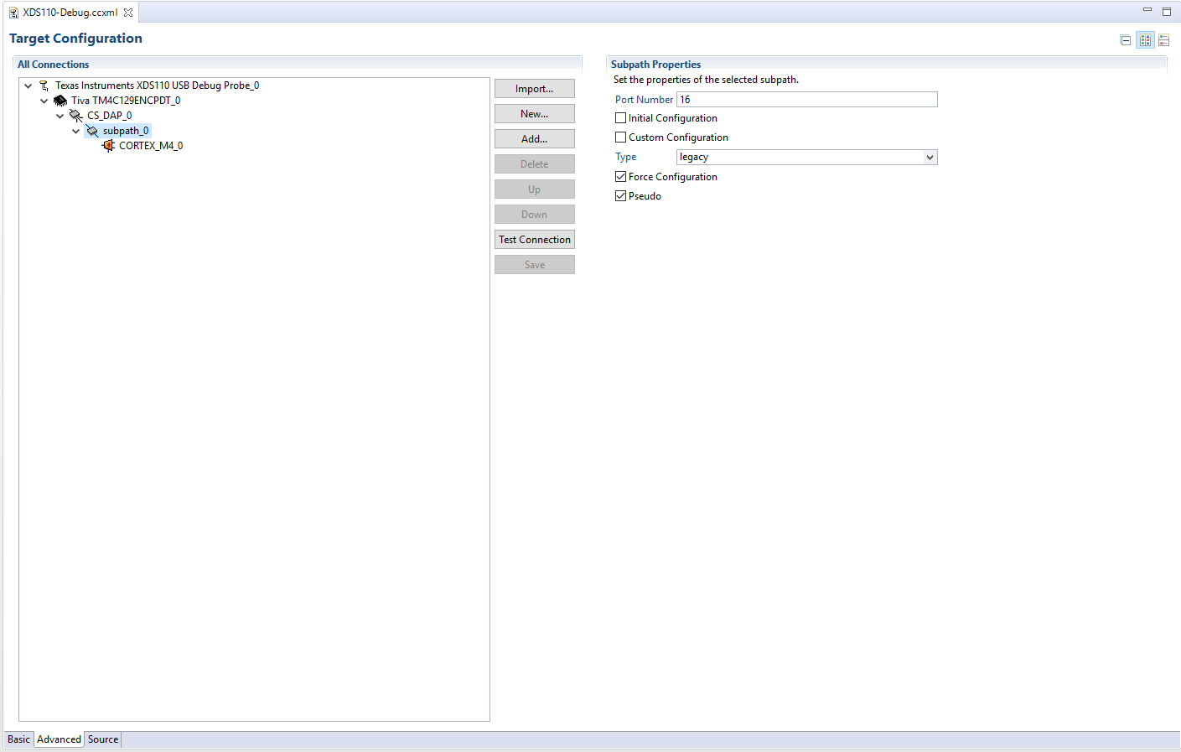Image resolution: width=1181 pixels, height=752 pixels.
Task: Select CS_DAP_0 in the connections tree
Action: point(109,116)
